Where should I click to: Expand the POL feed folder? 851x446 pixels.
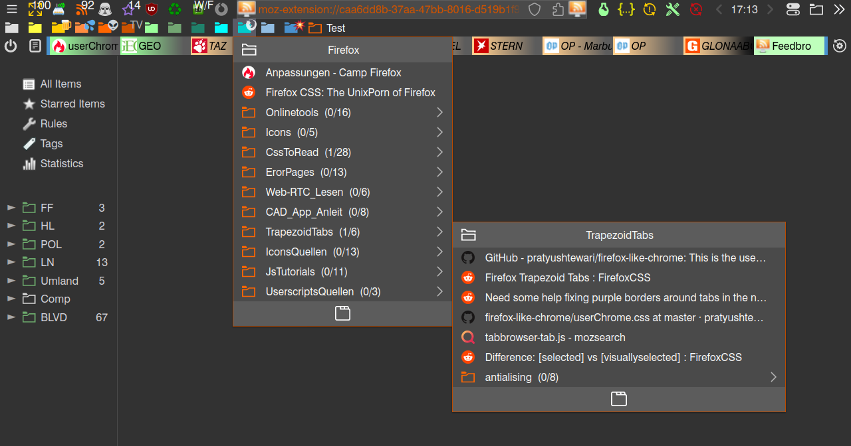(x=11, y=244)
